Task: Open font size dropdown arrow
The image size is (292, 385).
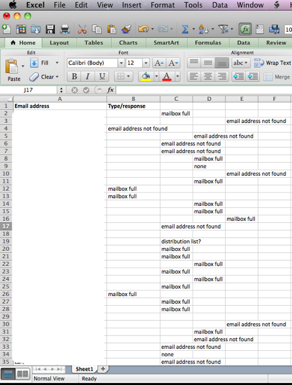Action: 146,63
